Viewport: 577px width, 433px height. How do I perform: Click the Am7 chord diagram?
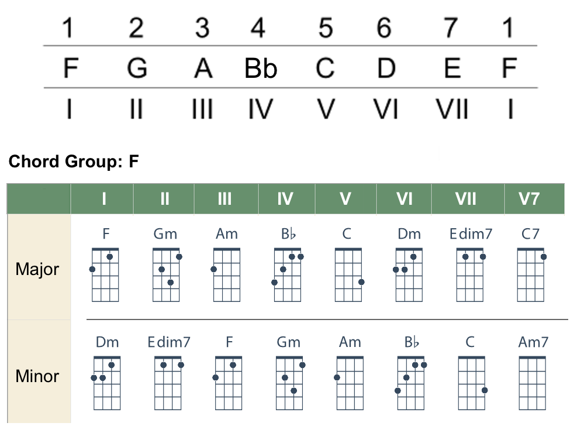(x=533, y=383)
